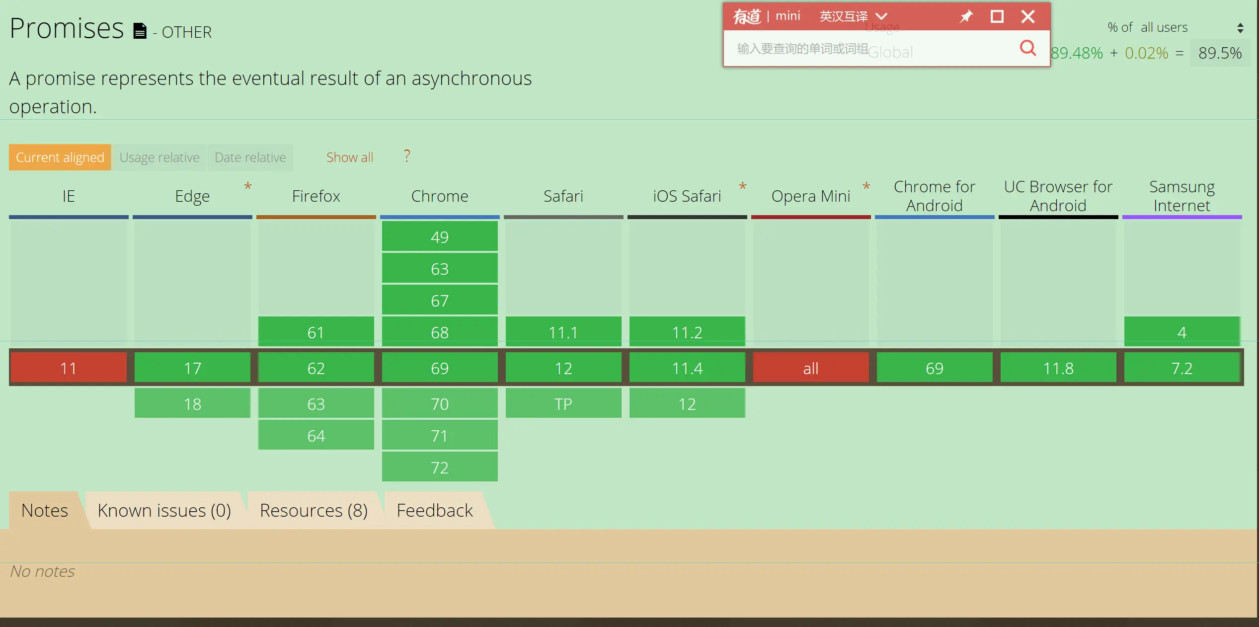This screenshot has width=1259, height=627.
Task: Switch to Date relative view
Action: 250,157
